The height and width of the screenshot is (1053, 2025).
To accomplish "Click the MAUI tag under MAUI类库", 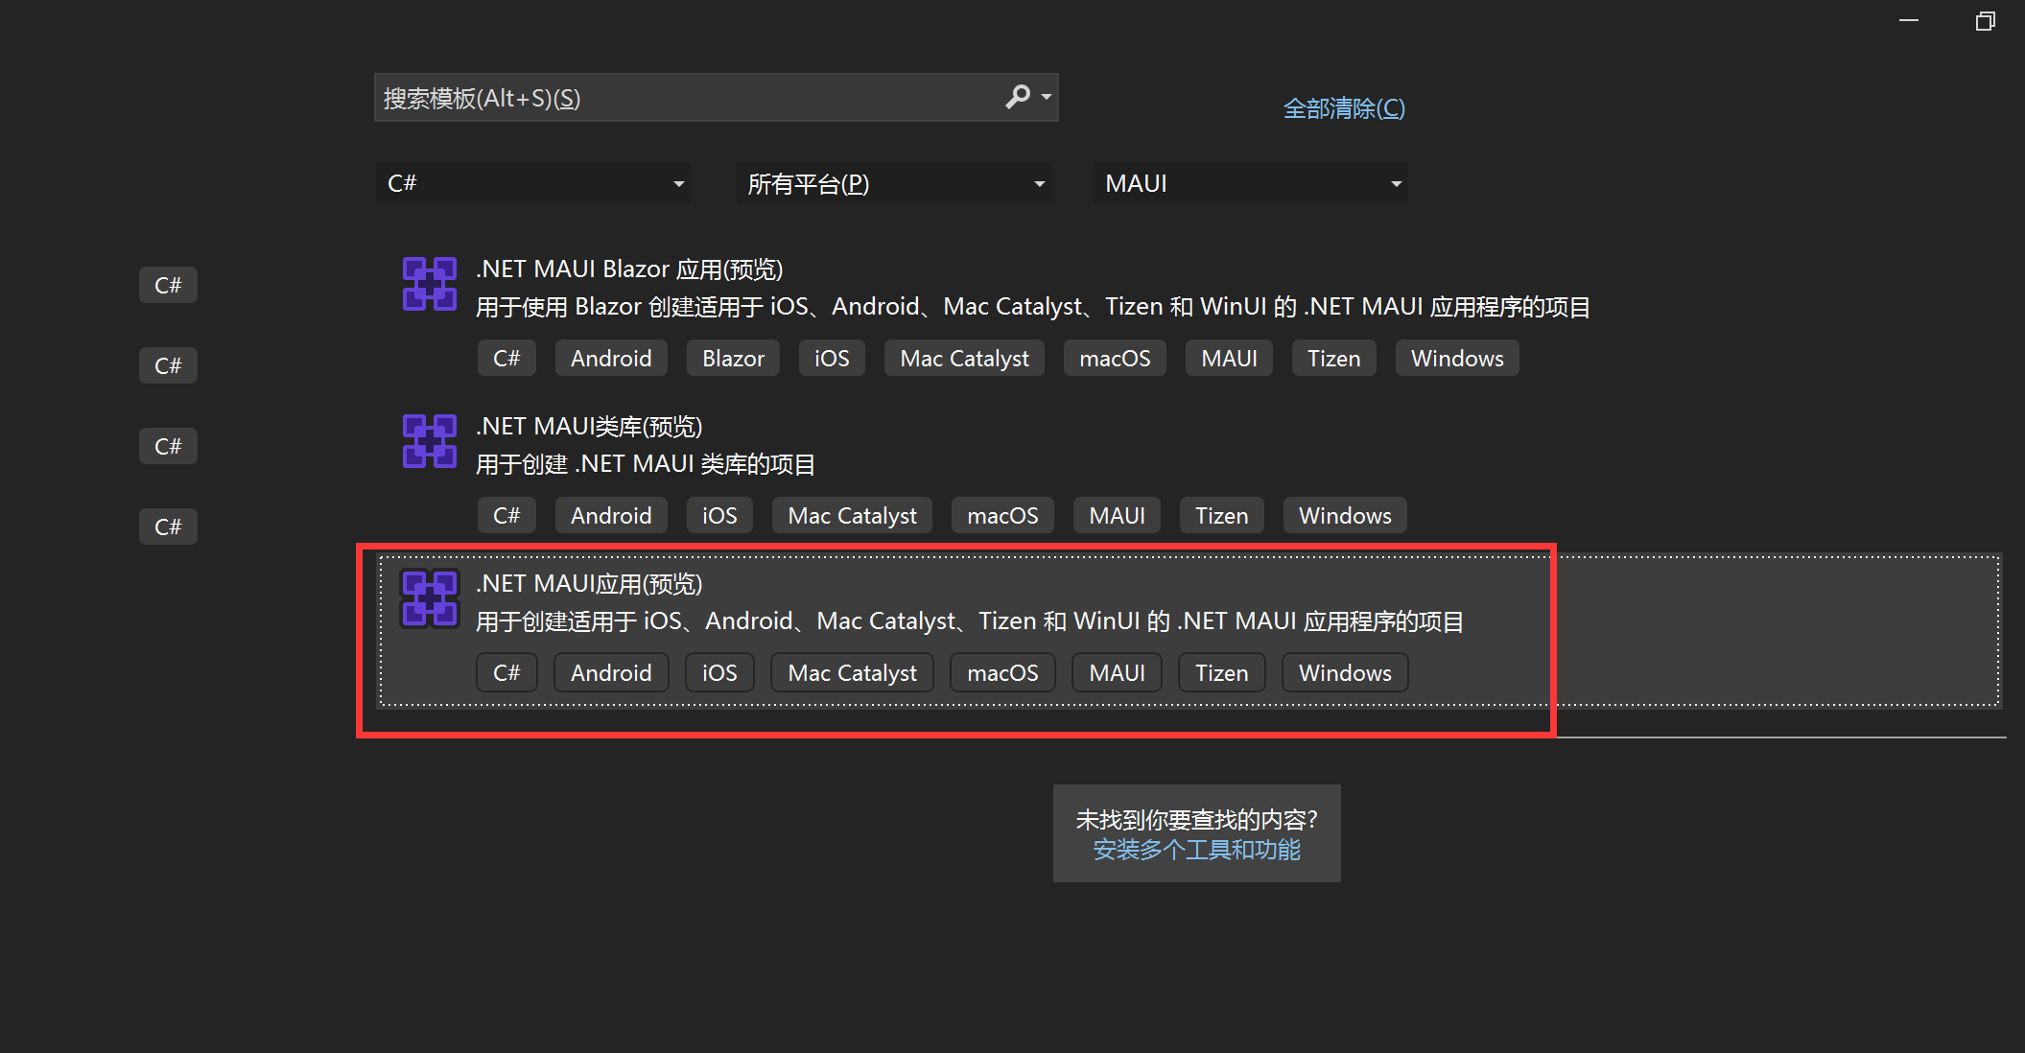I will pos(1117,516).
